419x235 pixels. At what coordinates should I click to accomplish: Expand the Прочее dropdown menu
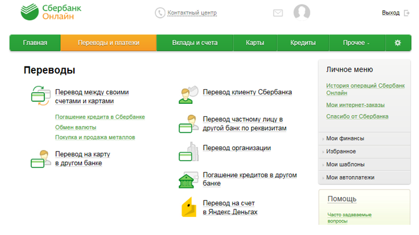357,43
